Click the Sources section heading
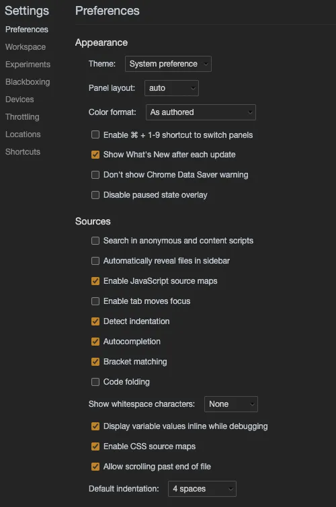The height and width of the screenshot is (507, 336). (93, 221)
